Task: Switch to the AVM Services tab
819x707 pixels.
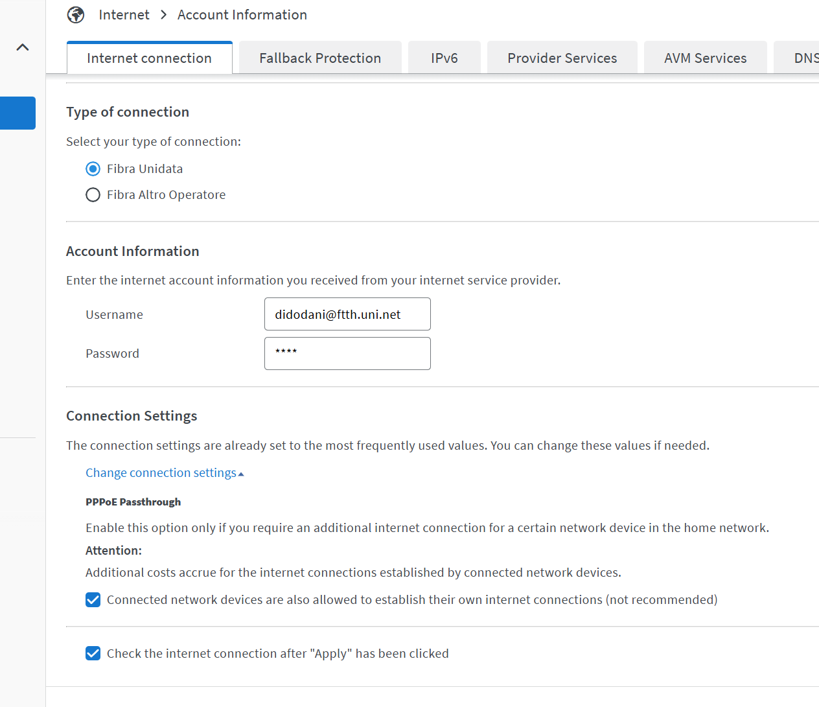Action: 705,58
